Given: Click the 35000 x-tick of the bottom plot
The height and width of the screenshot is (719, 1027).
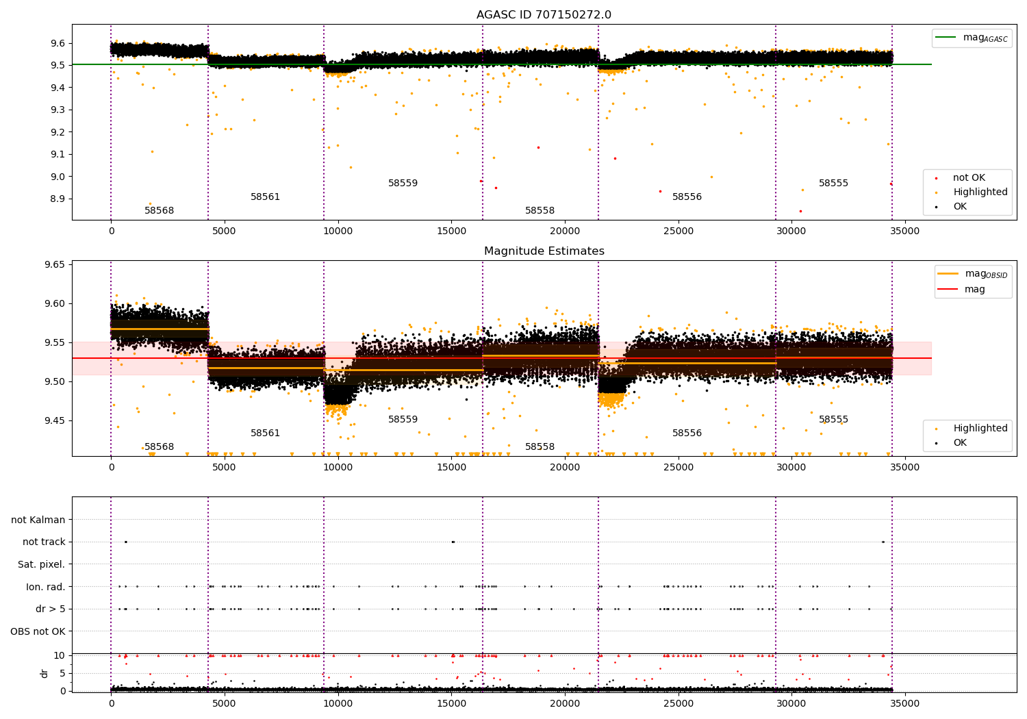Looking at the screenshot, I should (x=904, y=703).
